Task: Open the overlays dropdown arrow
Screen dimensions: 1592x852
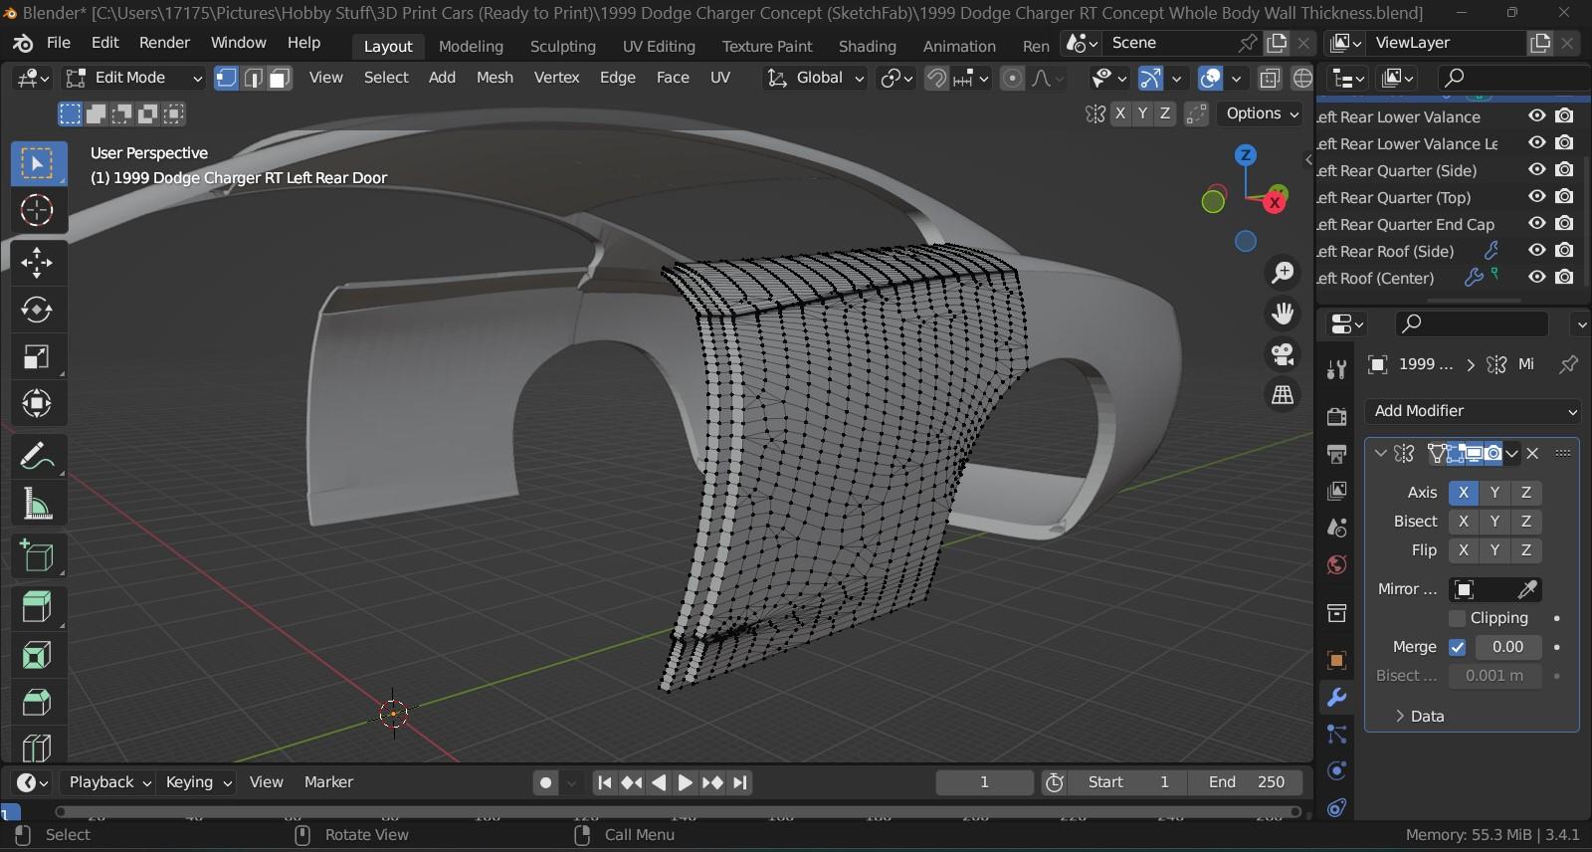Action: (1237, 78)
